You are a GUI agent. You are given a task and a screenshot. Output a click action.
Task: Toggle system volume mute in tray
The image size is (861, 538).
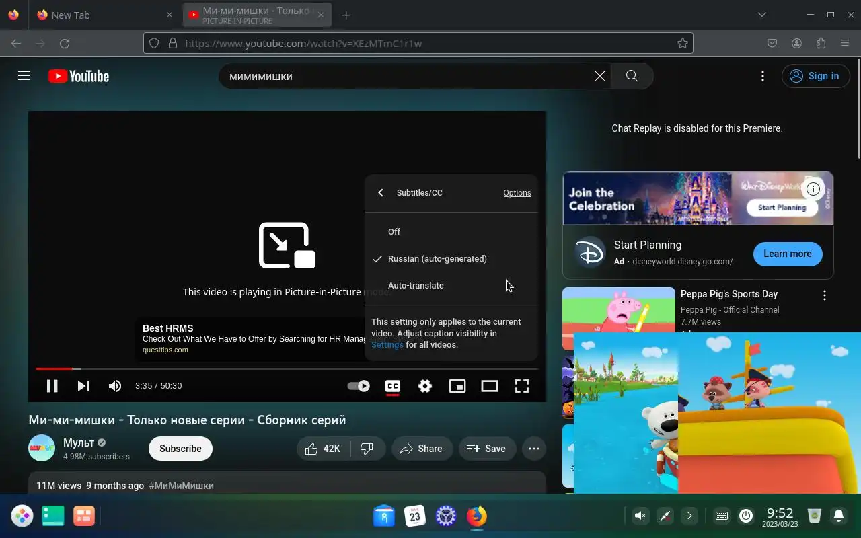pos(640,516)
